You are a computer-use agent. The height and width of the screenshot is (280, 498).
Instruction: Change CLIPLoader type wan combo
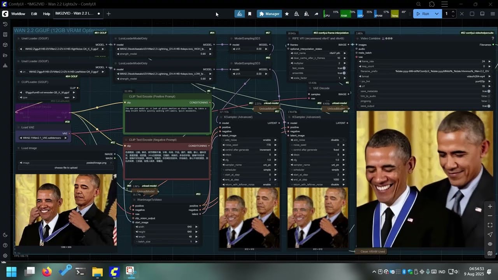47,97
